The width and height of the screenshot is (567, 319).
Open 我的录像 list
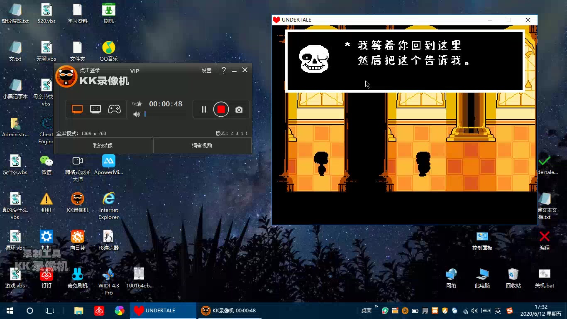[103, 145]
